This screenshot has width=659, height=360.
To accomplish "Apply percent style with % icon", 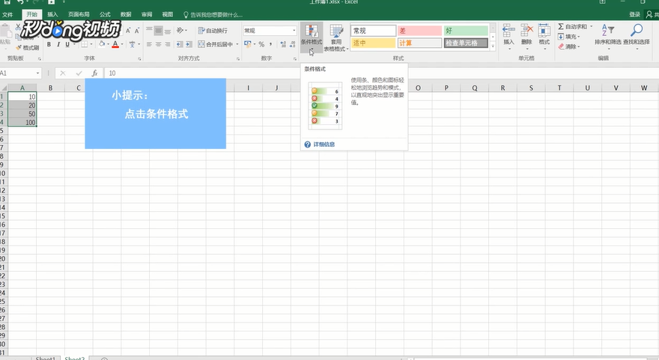I will [x=261, y=44].
